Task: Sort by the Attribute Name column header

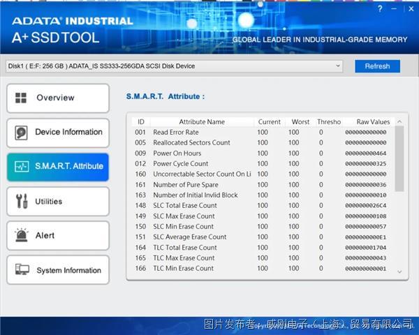Action: click(x=202, y=122)
